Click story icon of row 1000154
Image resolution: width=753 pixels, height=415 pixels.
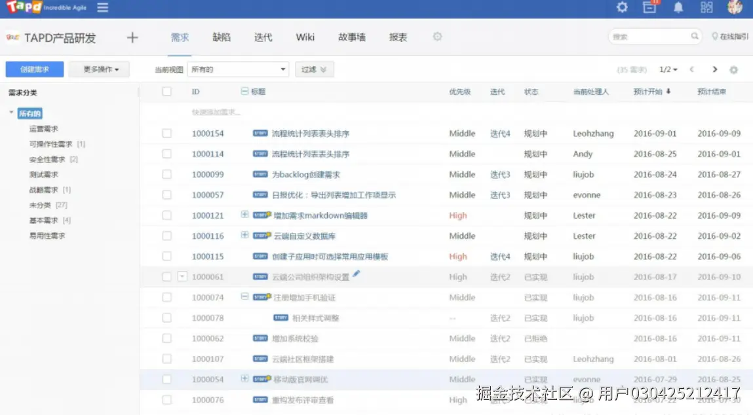[260, 133]
